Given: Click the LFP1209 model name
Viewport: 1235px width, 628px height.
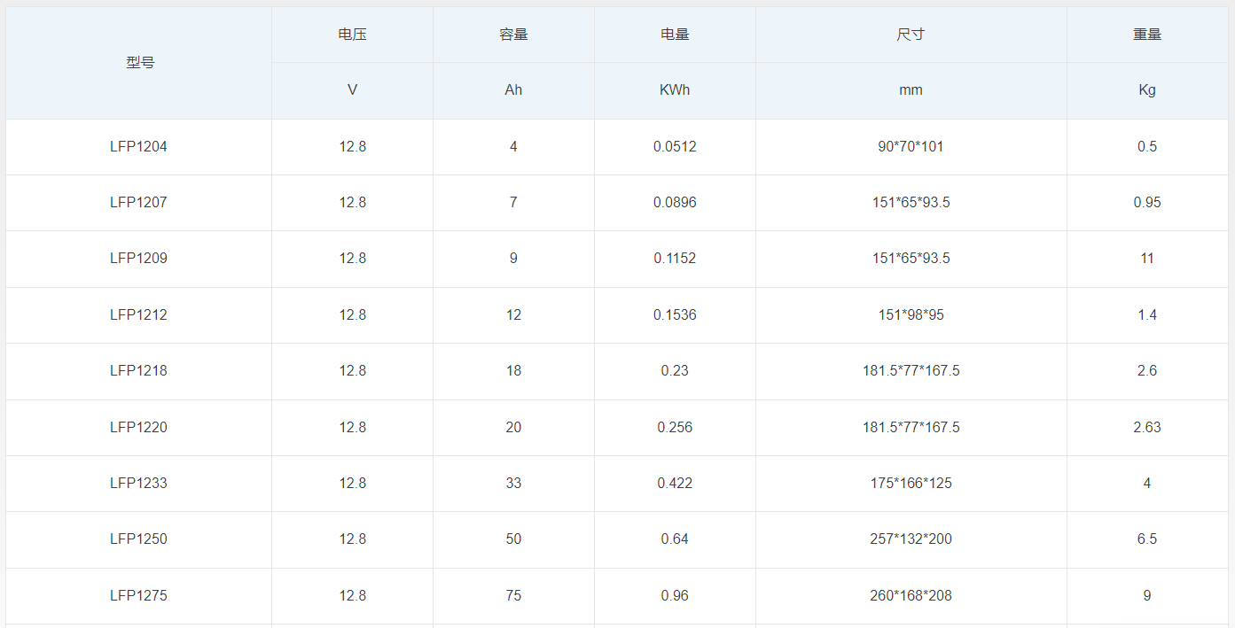Looking at the screenshot, I should (x=138, y=259).
